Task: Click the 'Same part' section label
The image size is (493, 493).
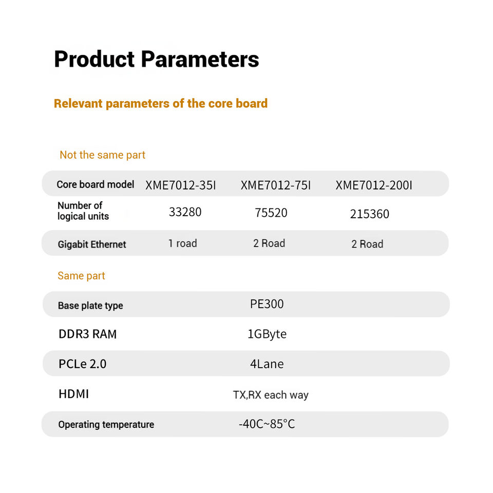Action: point(81,276)
